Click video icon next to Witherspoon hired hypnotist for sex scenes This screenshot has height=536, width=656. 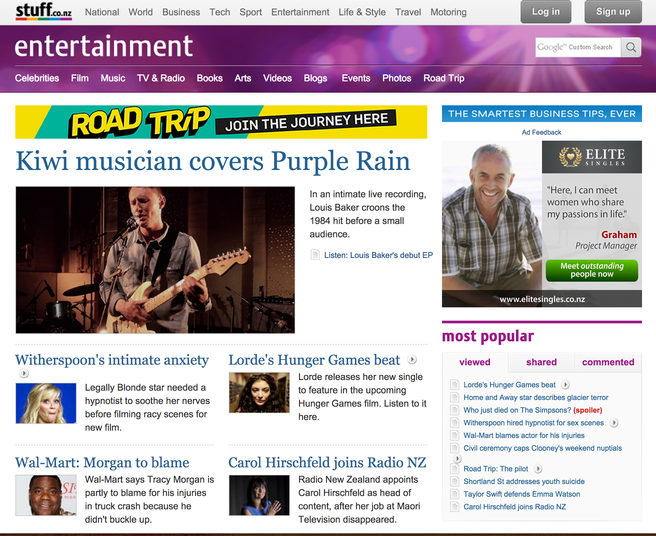click(x=614, y=423)
